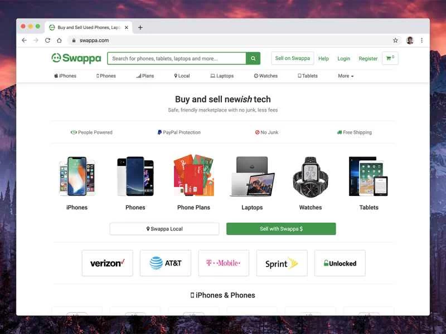Click the user profile avatar in Chrome
446x334 pixels.
point(410,40)
